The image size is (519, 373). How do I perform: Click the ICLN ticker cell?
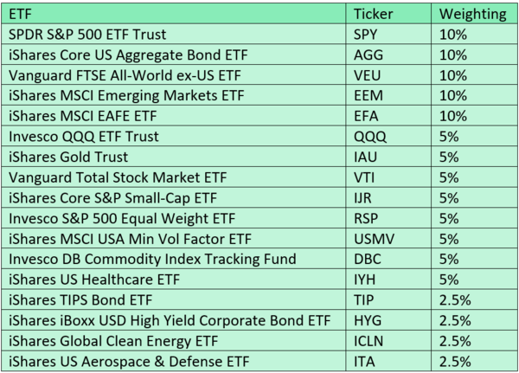tap(388, 341)
